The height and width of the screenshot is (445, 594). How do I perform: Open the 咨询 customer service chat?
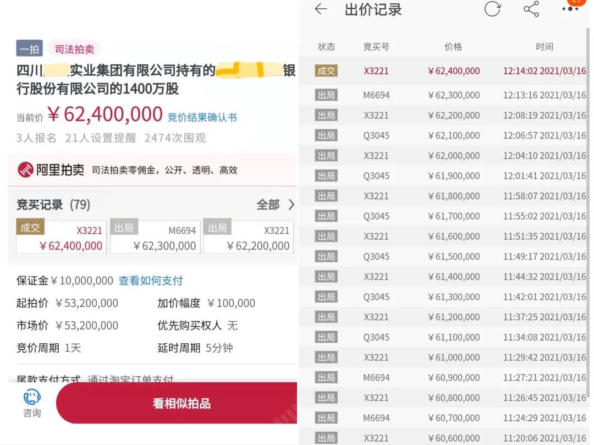point(31,402)
